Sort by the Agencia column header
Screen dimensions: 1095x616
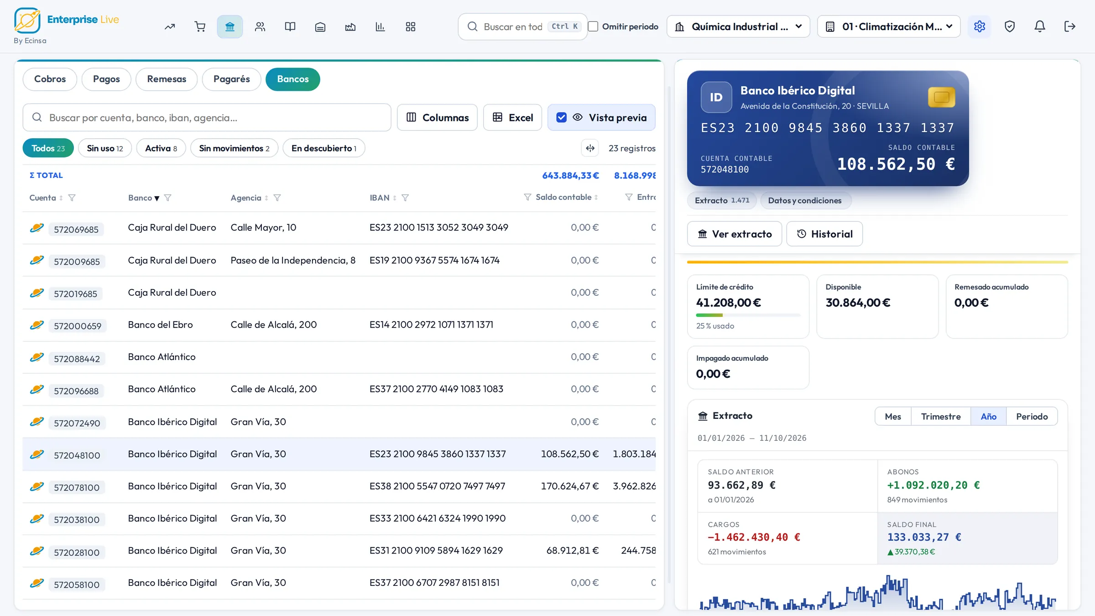point(249,198)
